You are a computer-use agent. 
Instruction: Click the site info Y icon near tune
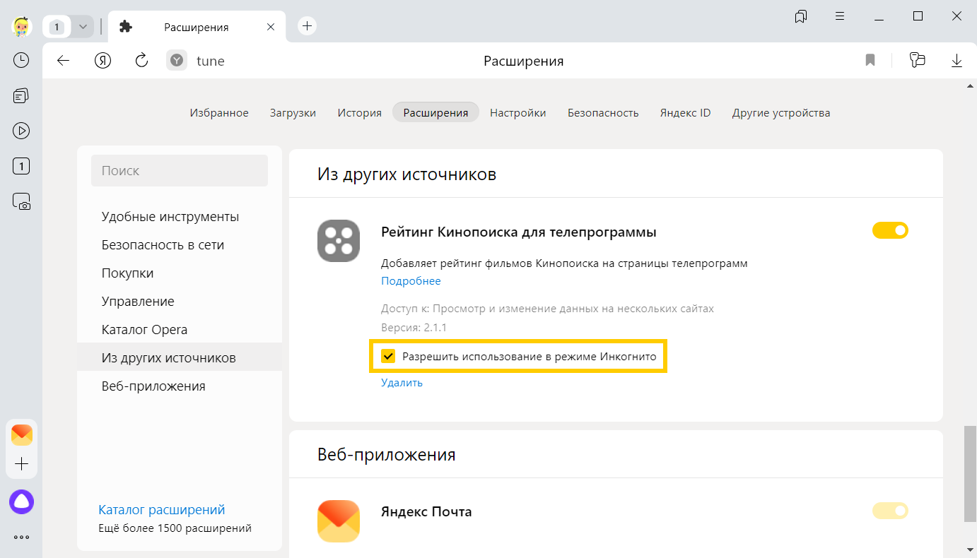click(177, 61)
